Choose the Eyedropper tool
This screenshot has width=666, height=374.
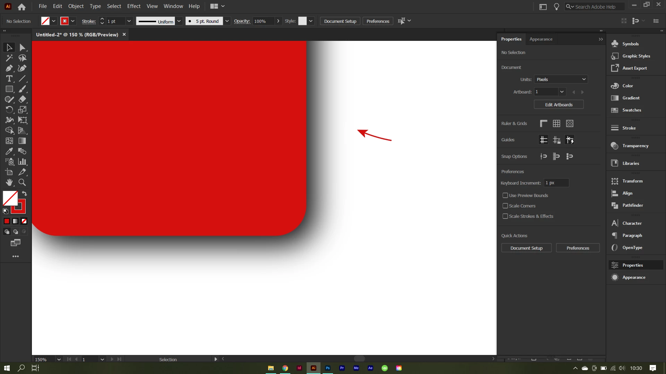[x=9, y=151]
